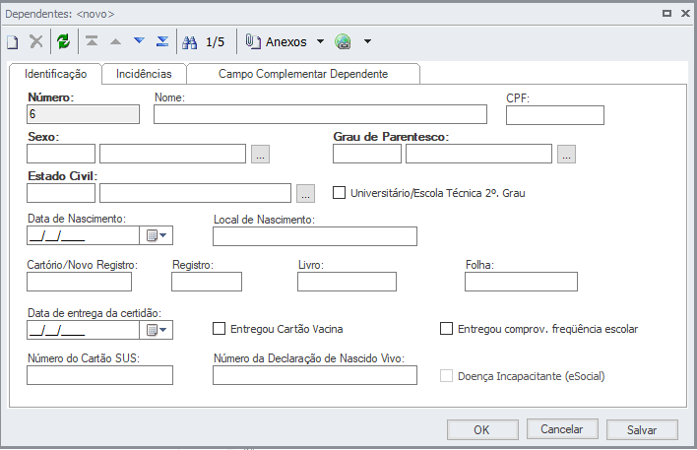Click the Número field
The image size is (697, 450).
tap(83, 114)
